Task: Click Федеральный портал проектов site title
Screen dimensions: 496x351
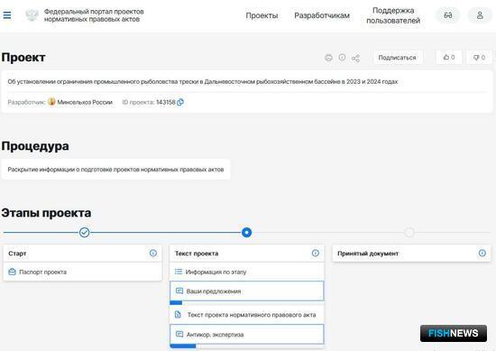Action: [x=94, y=15]
